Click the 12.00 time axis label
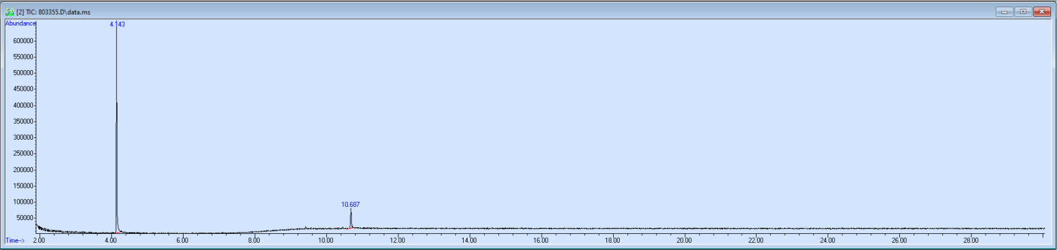The height and width of the screenshot is (250, 1057). pos(397,240)
